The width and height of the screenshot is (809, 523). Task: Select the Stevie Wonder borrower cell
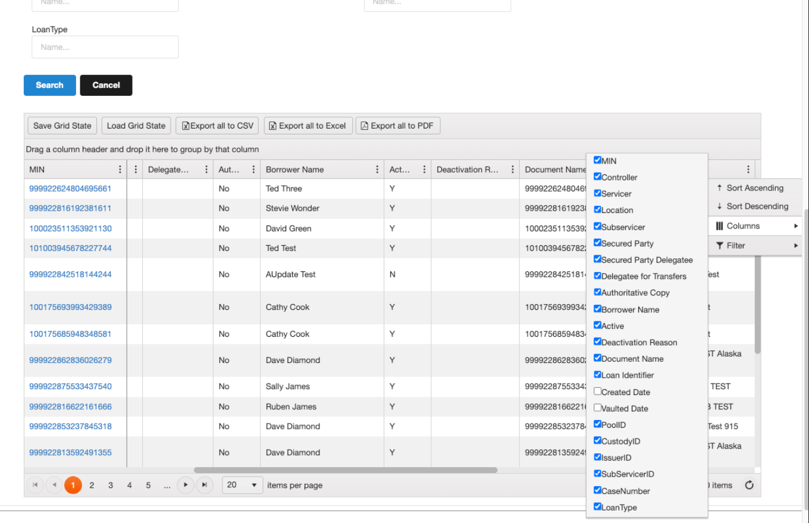point(322,208)
